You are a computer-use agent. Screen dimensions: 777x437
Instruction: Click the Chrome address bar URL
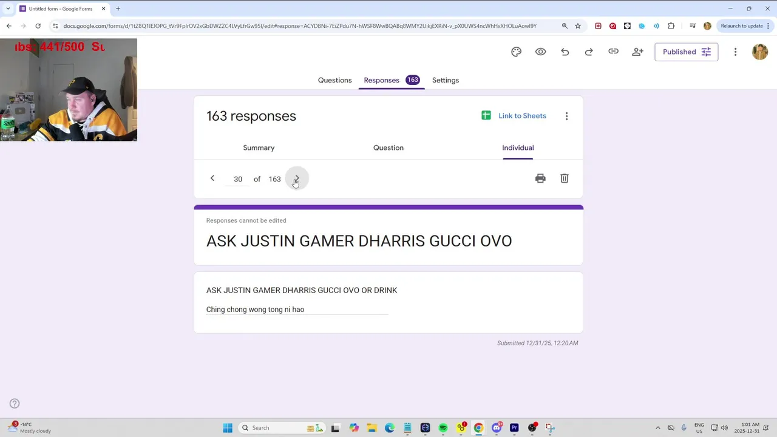point(300,26)
